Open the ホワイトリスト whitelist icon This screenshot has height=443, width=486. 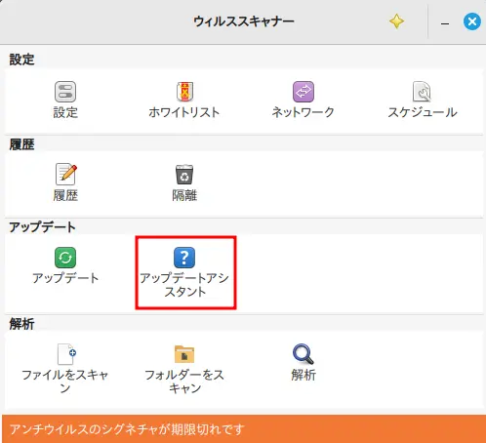184,92
